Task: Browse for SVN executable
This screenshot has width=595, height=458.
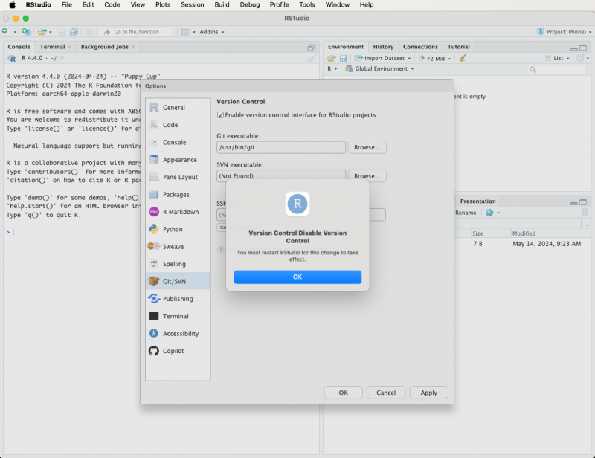Action: tap(367, 176)
